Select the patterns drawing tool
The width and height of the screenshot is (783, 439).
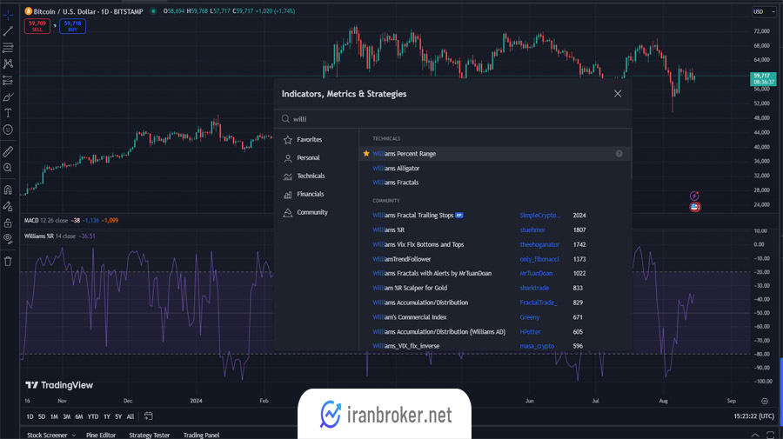coord(8,63)
